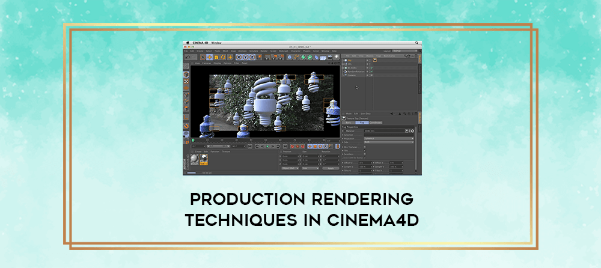
Task: Add a camera object
Action: pyautogui.click(x=330, y=57)
